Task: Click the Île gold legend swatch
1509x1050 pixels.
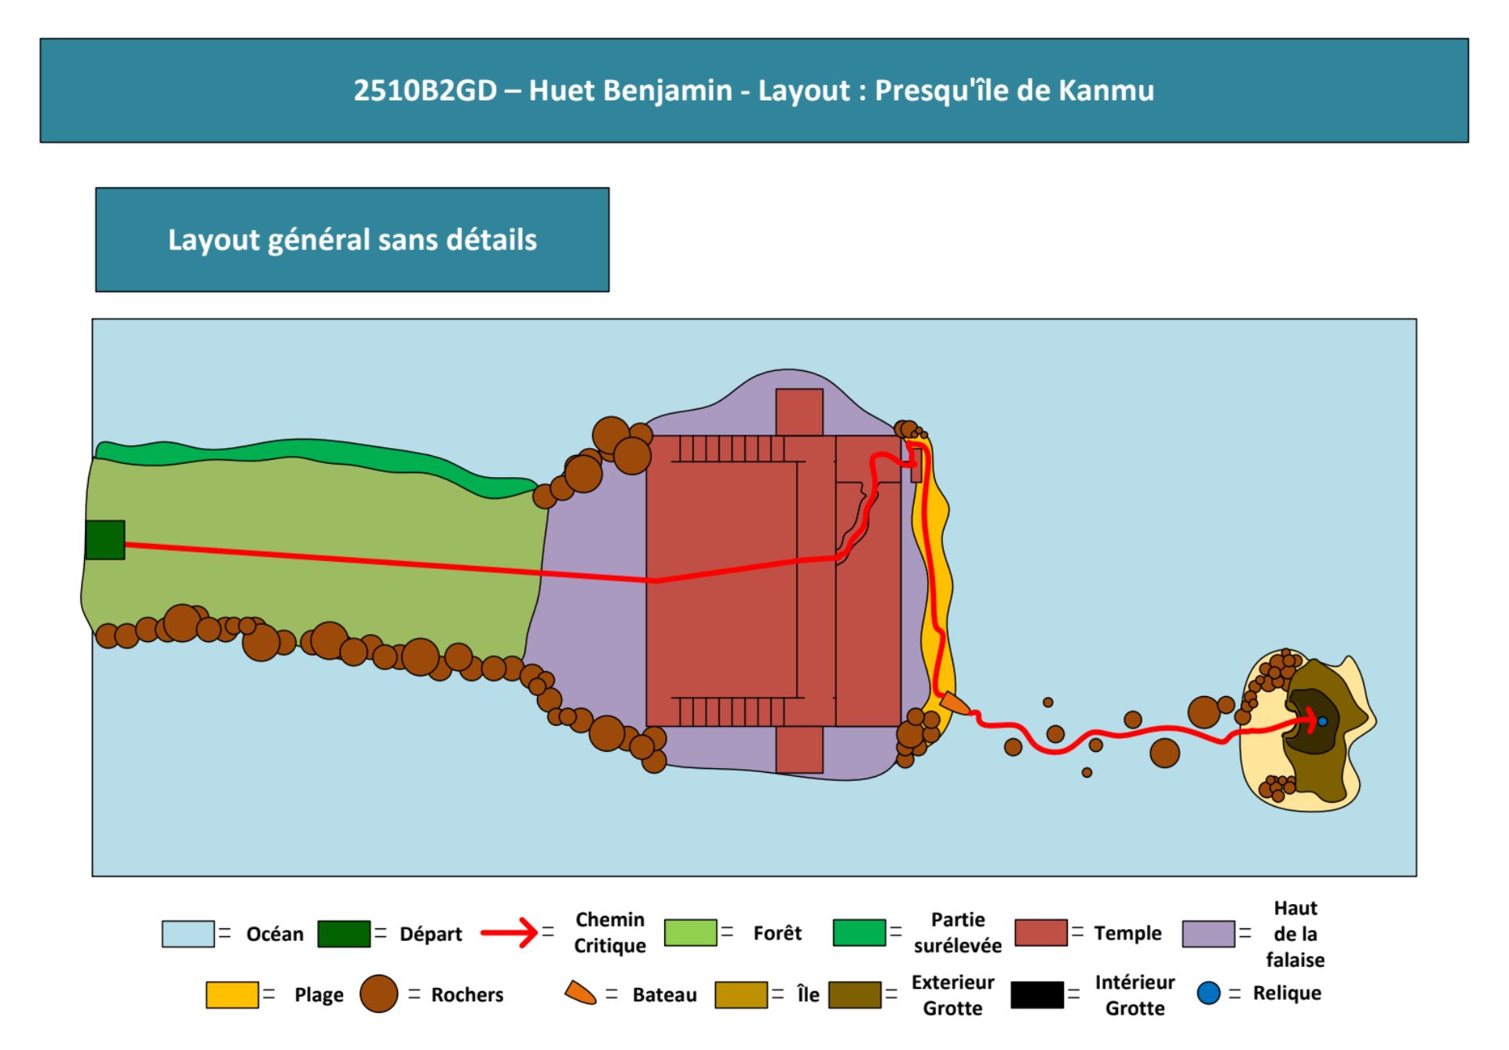Action: [740, 994]
